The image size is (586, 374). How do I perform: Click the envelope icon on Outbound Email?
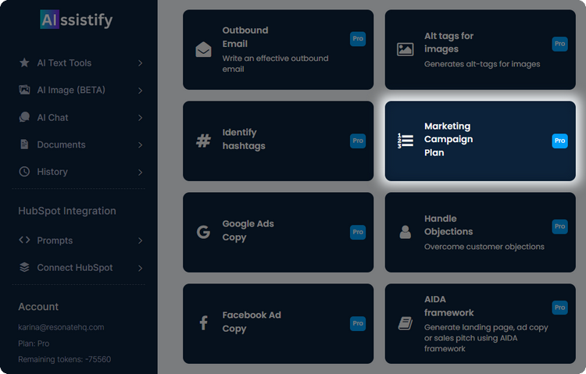click(203, 50)
